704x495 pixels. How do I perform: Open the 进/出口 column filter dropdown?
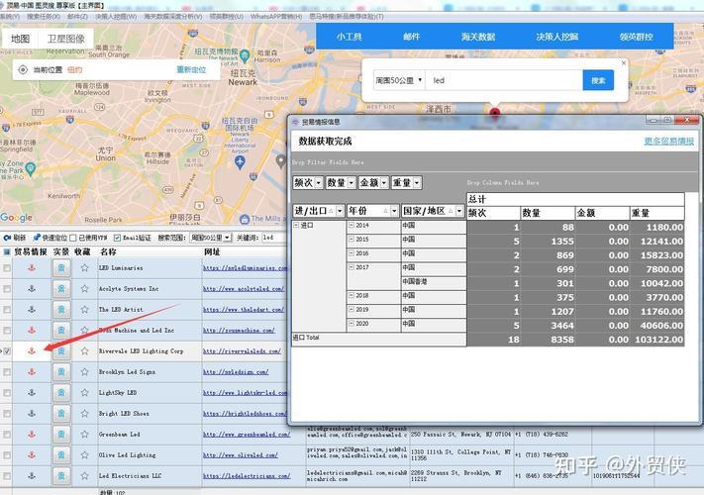click(340, 211)
